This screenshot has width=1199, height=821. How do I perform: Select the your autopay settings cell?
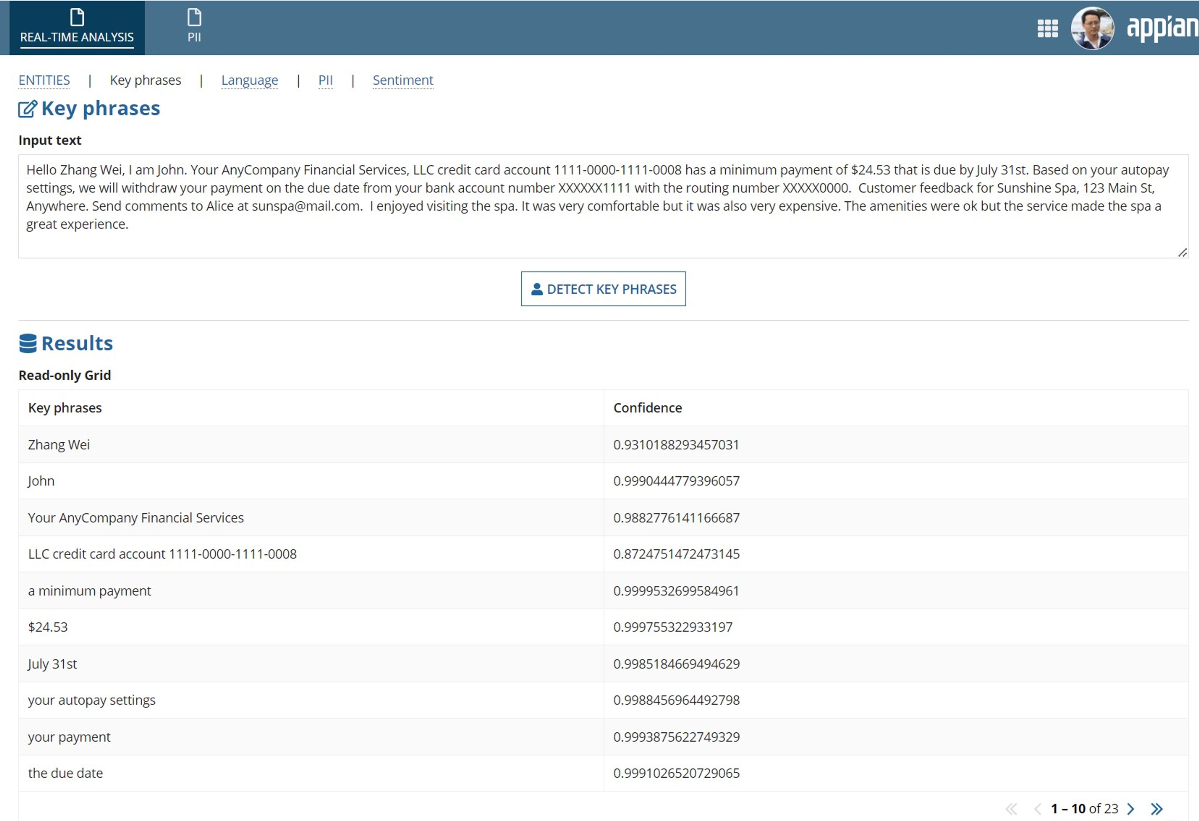coord(311,700)
